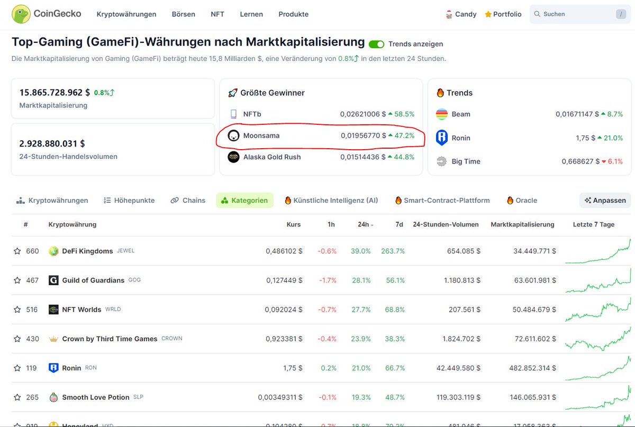Open Oracle category tab

point(522,201)
